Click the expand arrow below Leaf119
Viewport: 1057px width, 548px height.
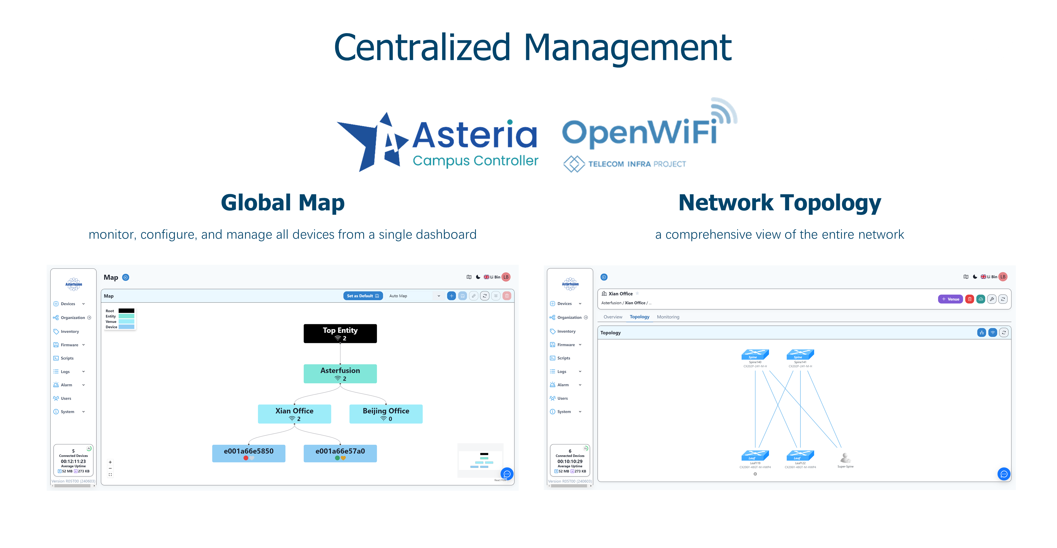755,474
